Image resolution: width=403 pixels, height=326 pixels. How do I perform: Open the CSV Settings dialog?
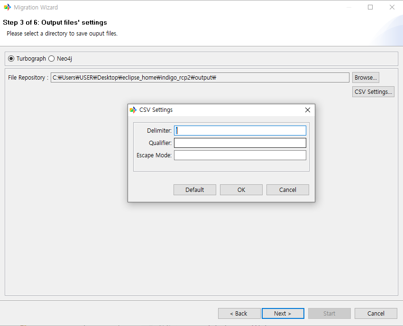coord(373,91)
